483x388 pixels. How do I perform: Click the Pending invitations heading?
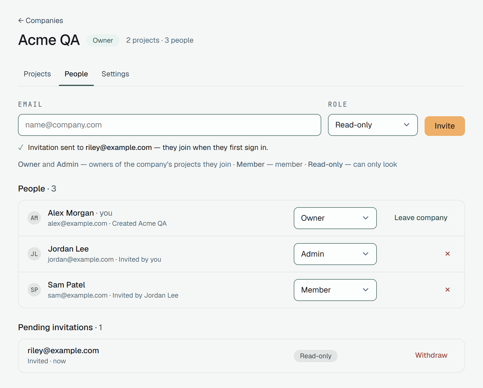pyautogui.click(x=60, y=327)
